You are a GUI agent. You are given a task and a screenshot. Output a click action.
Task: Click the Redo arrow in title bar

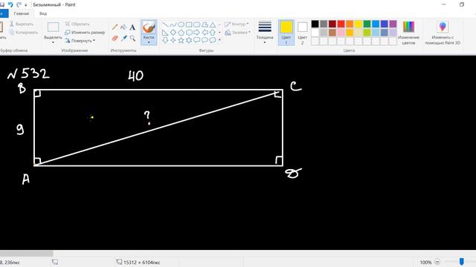click(x=19, y=4)
